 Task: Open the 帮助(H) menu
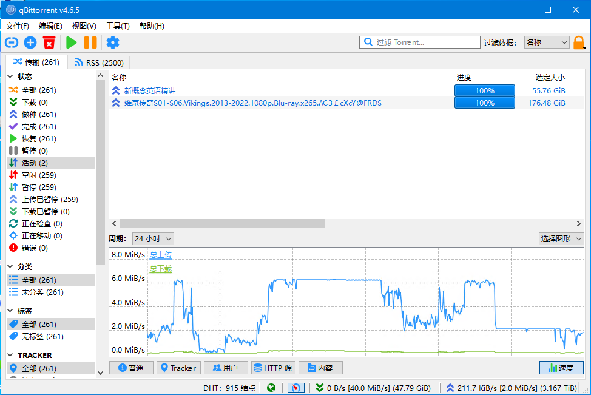click(152, 25)
